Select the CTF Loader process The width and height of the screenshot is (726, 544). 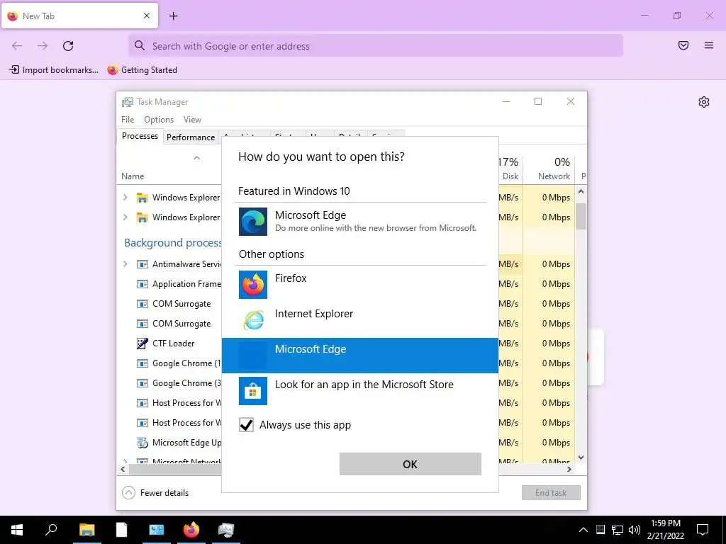173,344
